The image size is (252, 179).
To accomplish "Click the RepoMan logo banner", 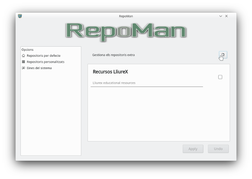I will 126,32.
